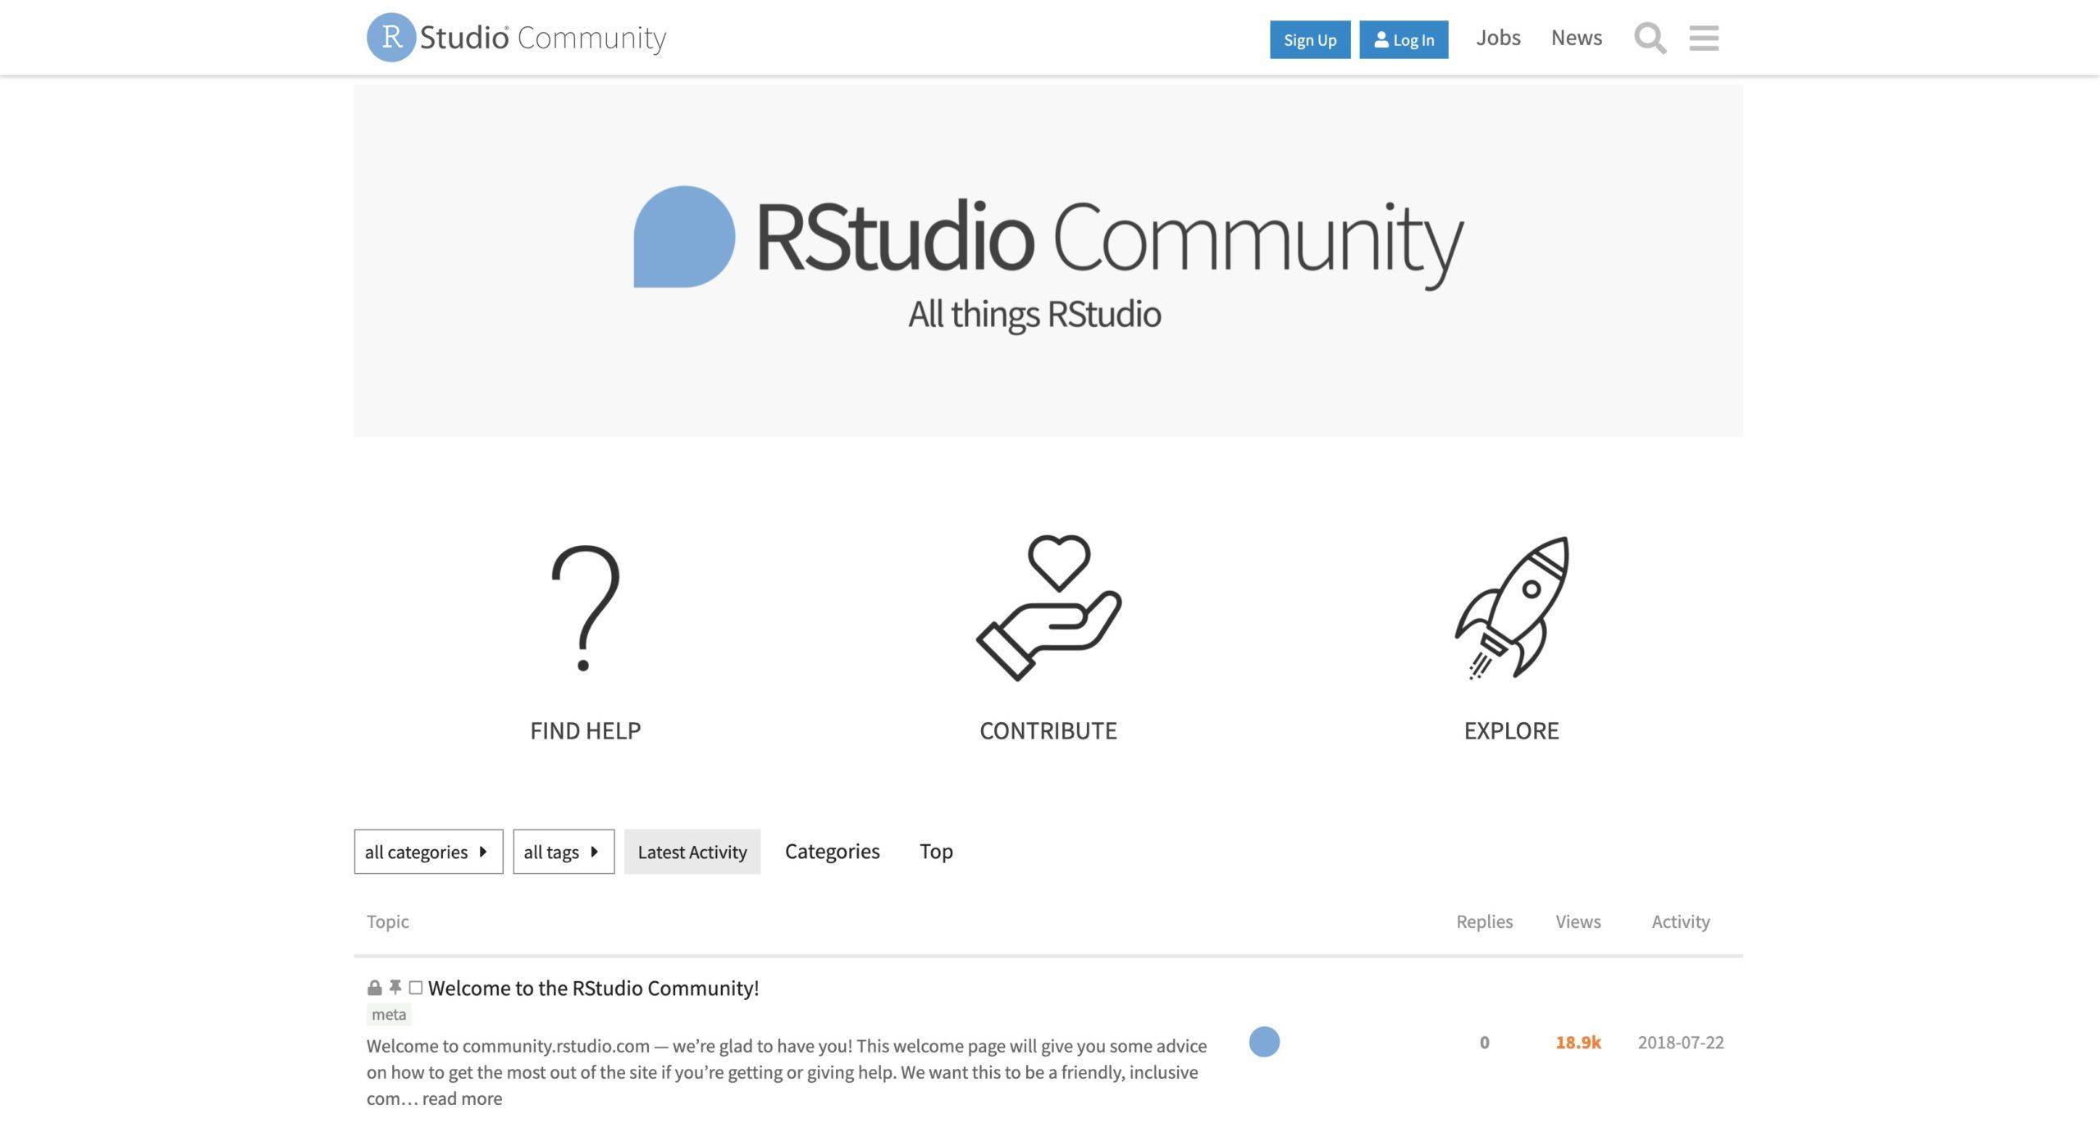
Task: Click the meta category tag
Action: (x=389, y=1015)
